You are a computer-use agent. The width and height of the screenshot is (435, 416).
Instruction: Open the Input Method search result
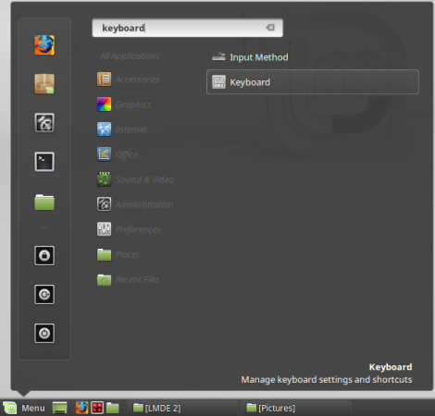tap(313, 57)
